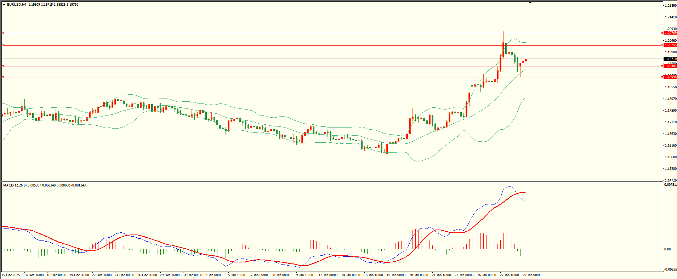
Task: Click the black current price 1.19710 label
Action: click(x=670, y=59)
